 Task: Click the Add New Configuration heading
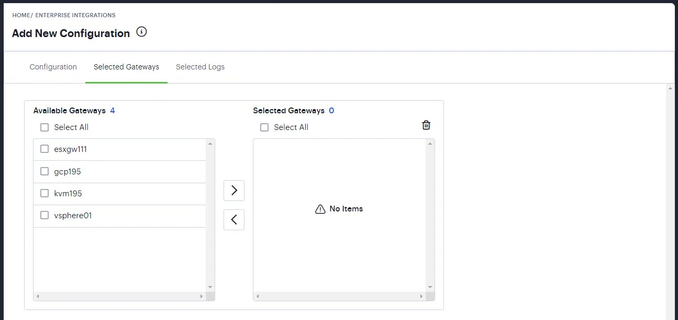[x=71, y=33]
